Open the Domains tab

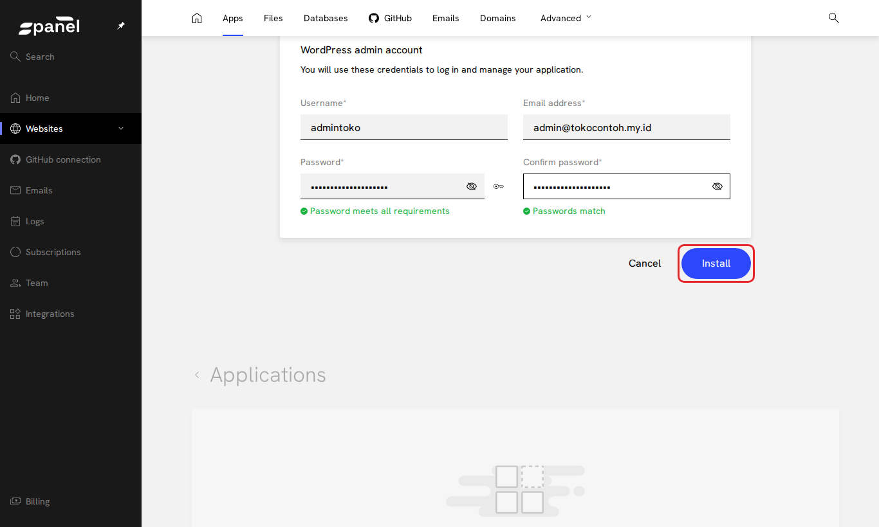point(498,18)
